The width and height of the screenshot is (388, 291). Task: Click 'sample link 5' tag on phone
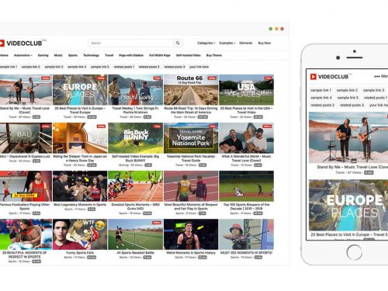coord(348,98)
